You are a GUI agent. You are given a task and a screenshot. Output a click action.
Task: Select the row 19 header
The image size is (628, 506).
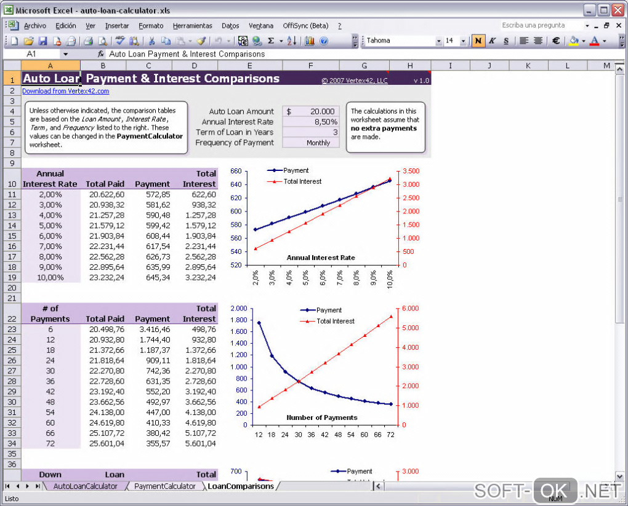pos(12,278)
